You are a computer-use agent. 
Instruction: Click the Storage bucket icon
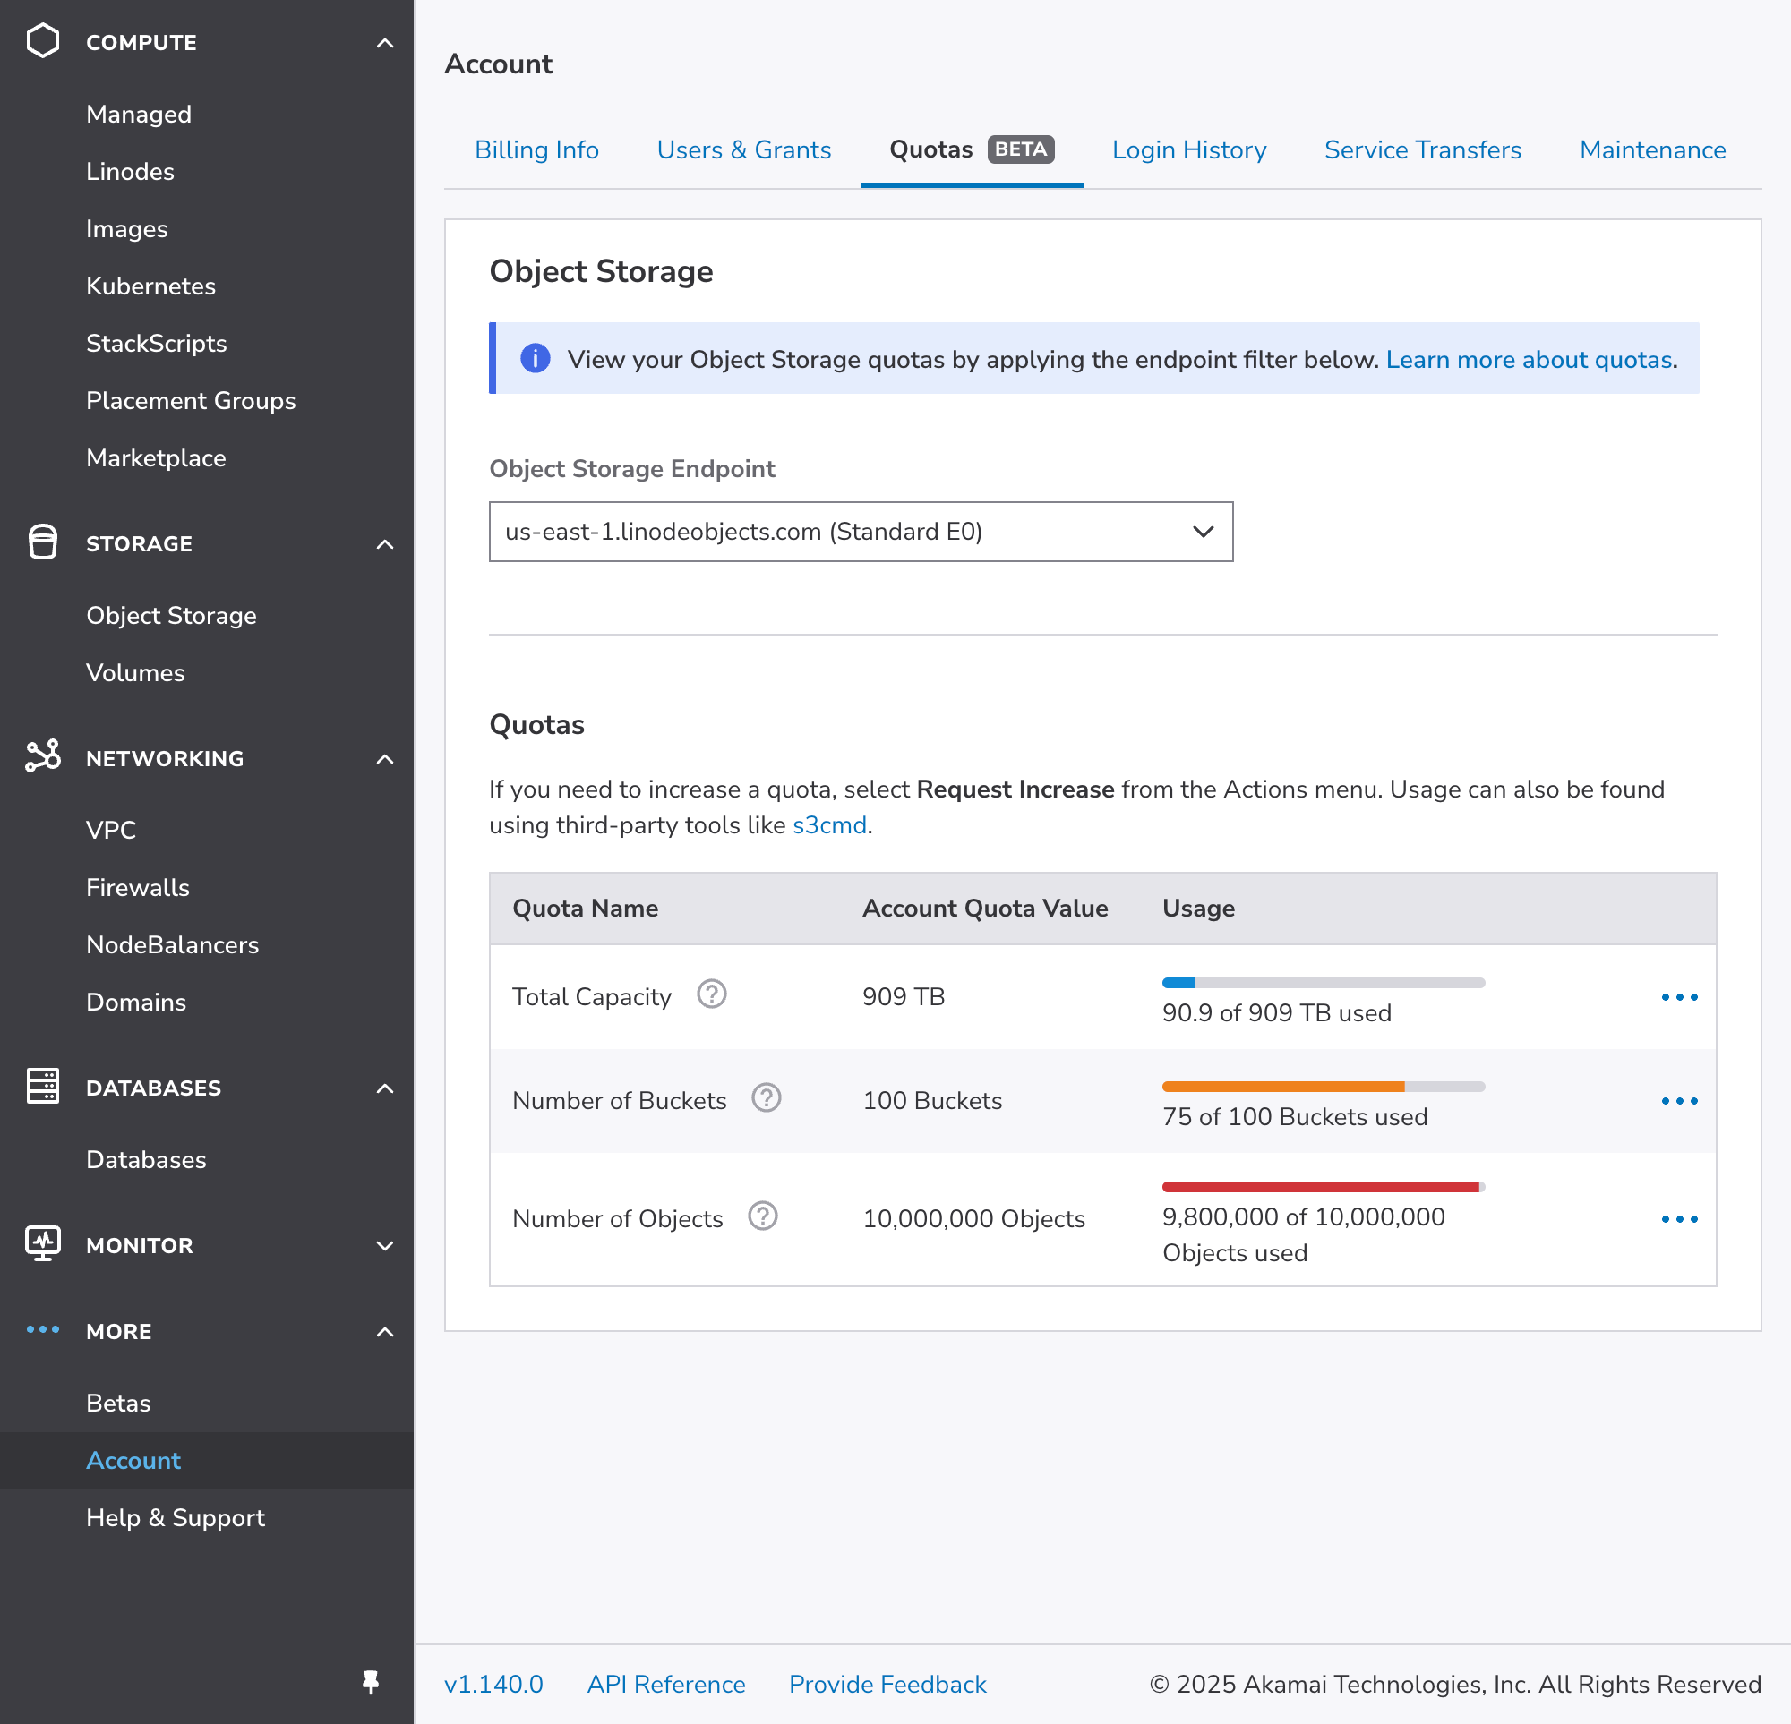coord(43,542)
